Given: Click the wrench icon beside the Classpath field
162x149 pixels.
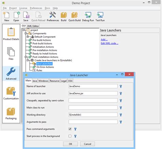Looking at the screenshot, I should [x=121, y=101].
